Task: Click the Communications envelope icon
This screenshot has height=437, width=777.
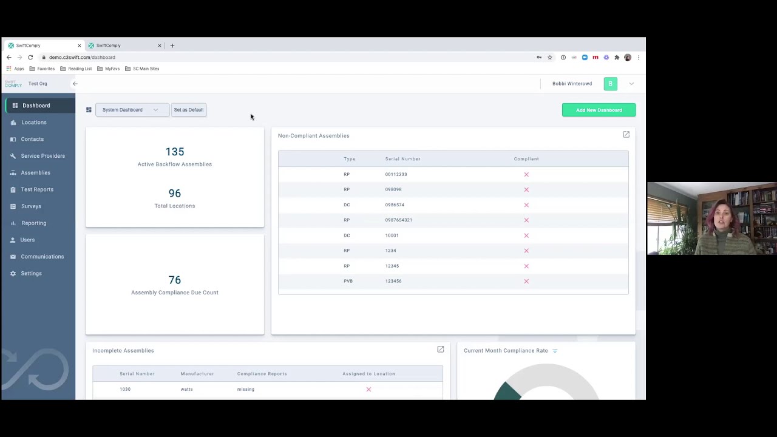Action: pos(13,257)
